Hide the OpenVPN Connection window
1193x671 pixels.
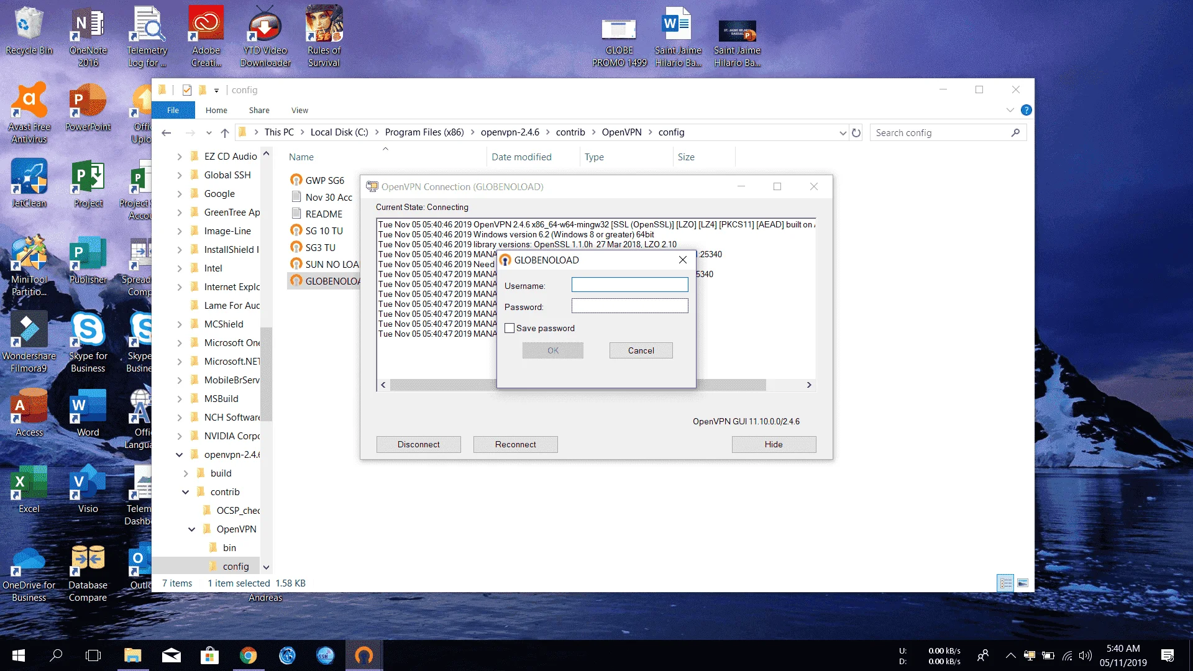[774, 444]
